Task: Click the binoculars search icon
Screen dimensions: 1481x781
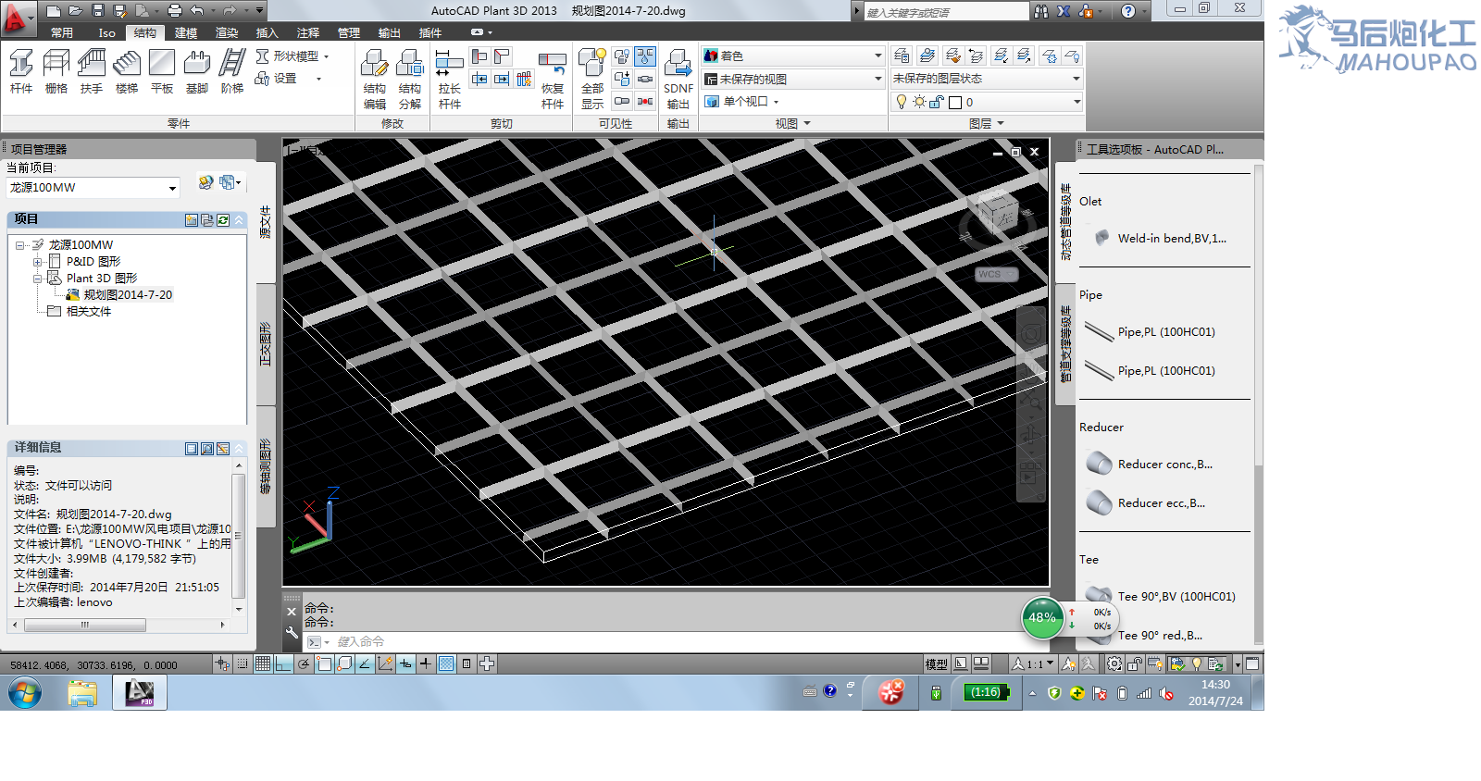Action: 1041,11
